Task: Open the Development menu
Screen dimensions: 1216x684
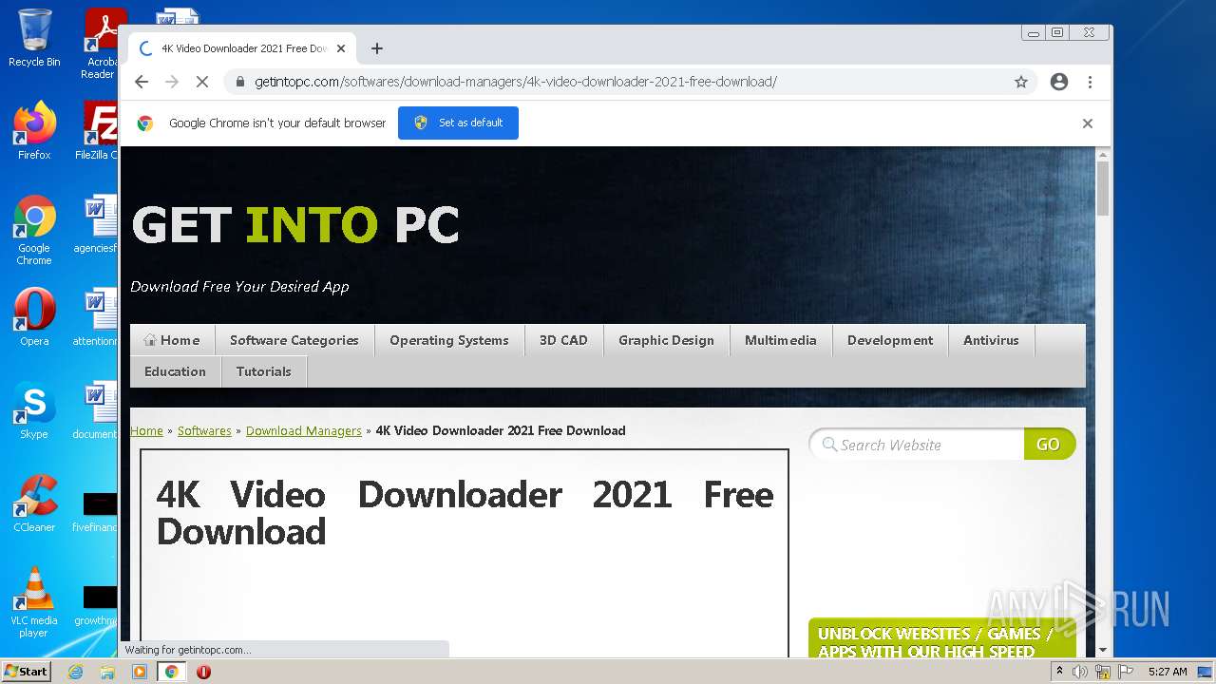Action: [x=890, y=340]
